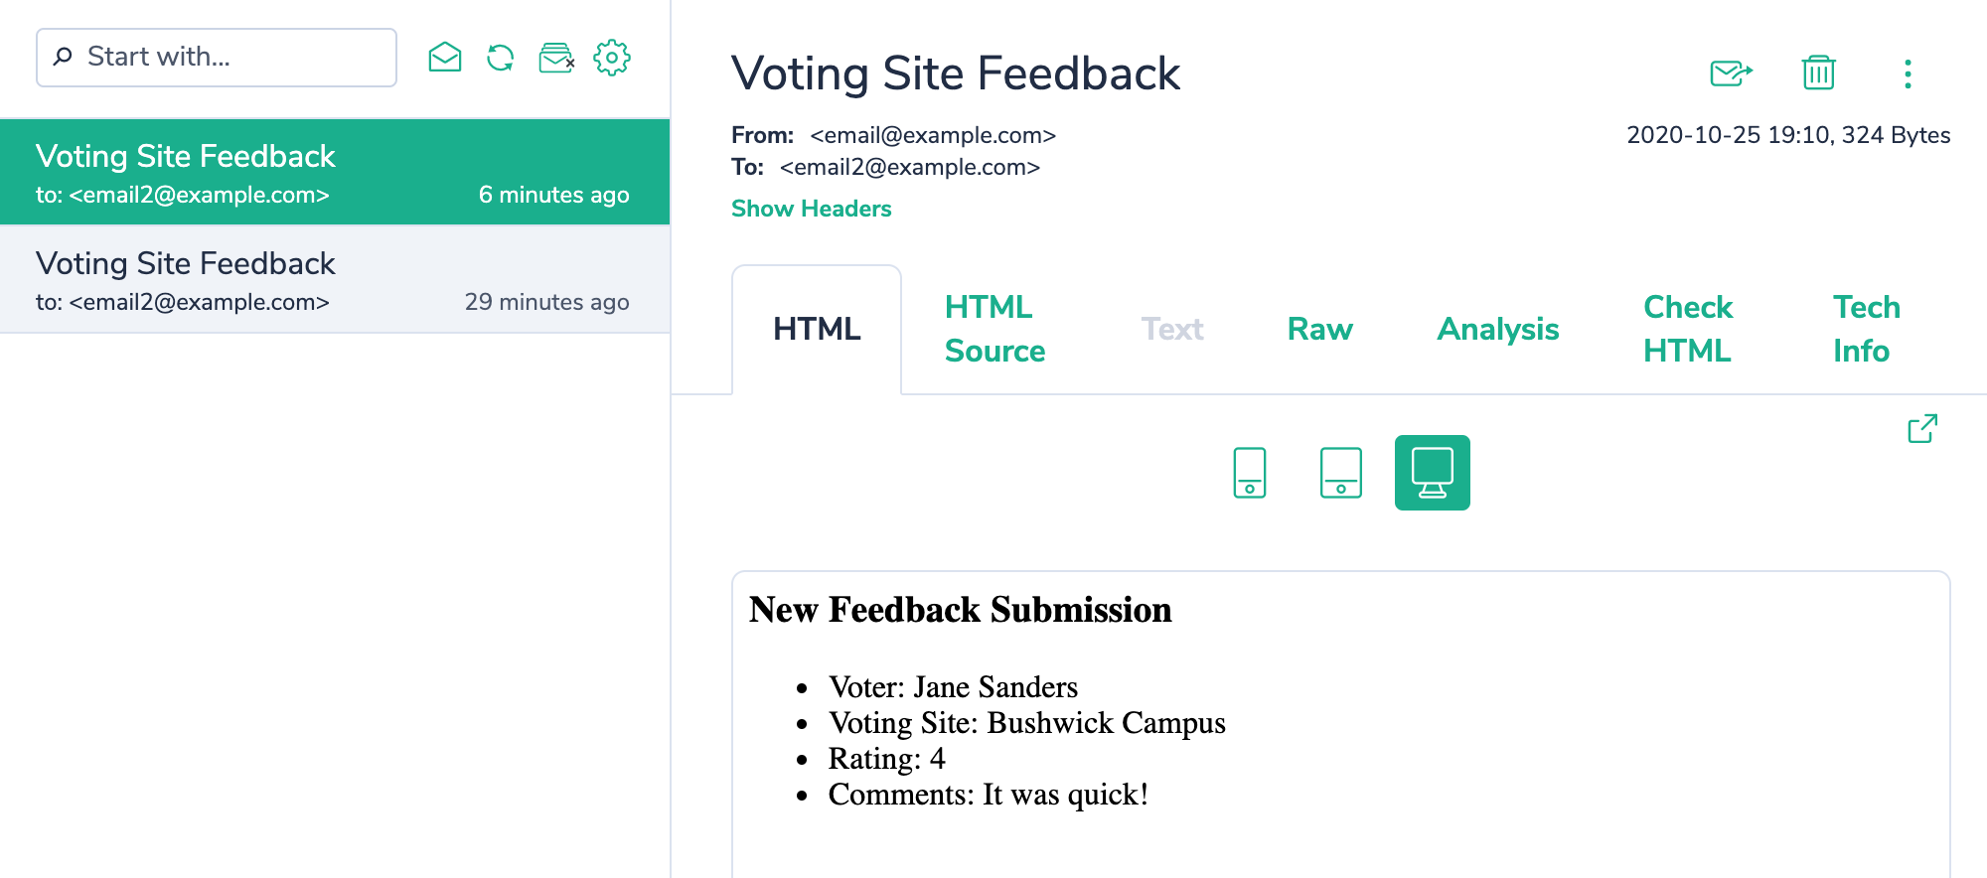The width and height of the screenshot is (1987, 878).
Task: Mark all messages as read with envelope icon
Action: point(444,57)
